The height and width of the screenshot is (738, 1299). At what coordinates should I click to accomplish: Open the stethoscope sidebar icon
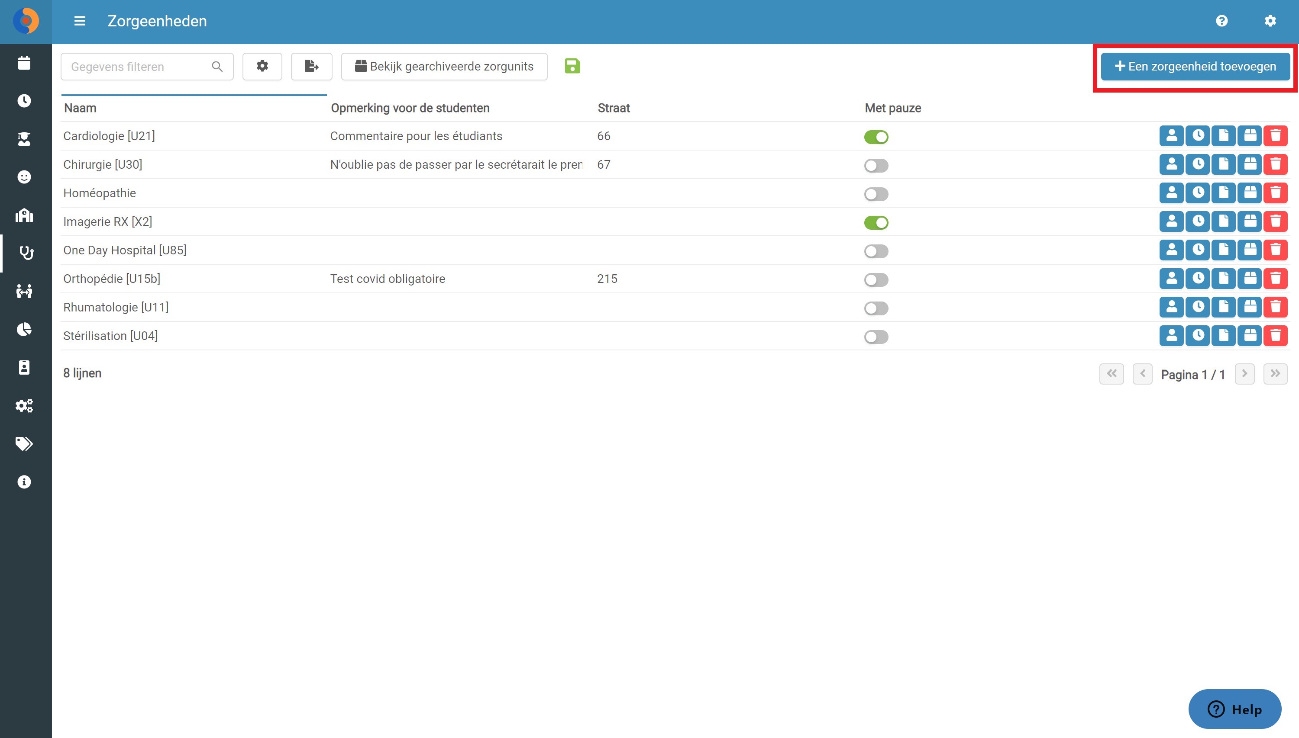(x=26, y=253)
